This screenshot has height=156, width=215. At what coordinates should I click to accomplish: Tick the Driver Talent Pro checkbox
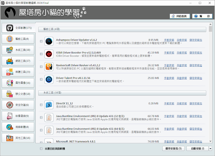point(41,79)
